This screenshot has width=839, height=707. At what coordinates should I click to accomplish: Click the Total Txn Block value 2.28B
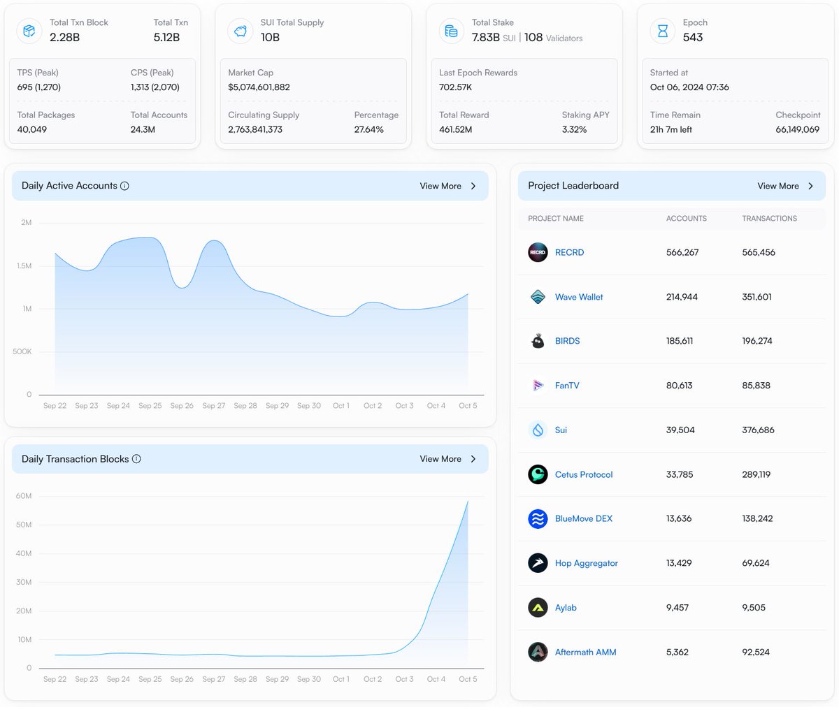coord(64,37)
